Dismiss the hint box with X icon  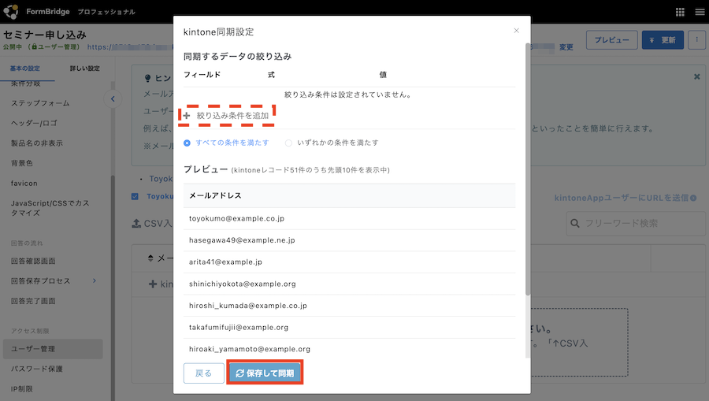[696, 76]
